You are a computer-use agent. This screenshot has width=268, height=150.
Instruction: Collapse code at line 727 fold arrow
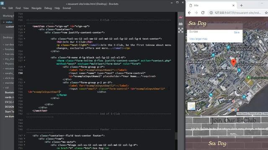click(x=24, y=60)
